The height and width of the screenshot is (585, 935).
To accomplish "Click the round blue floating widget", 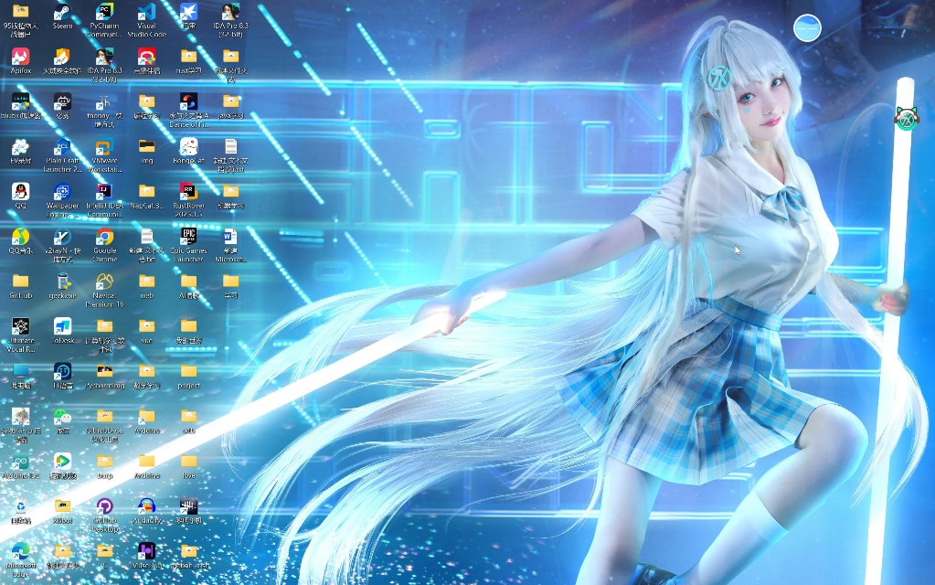I will pyautogui.click(x=807, y=28).
